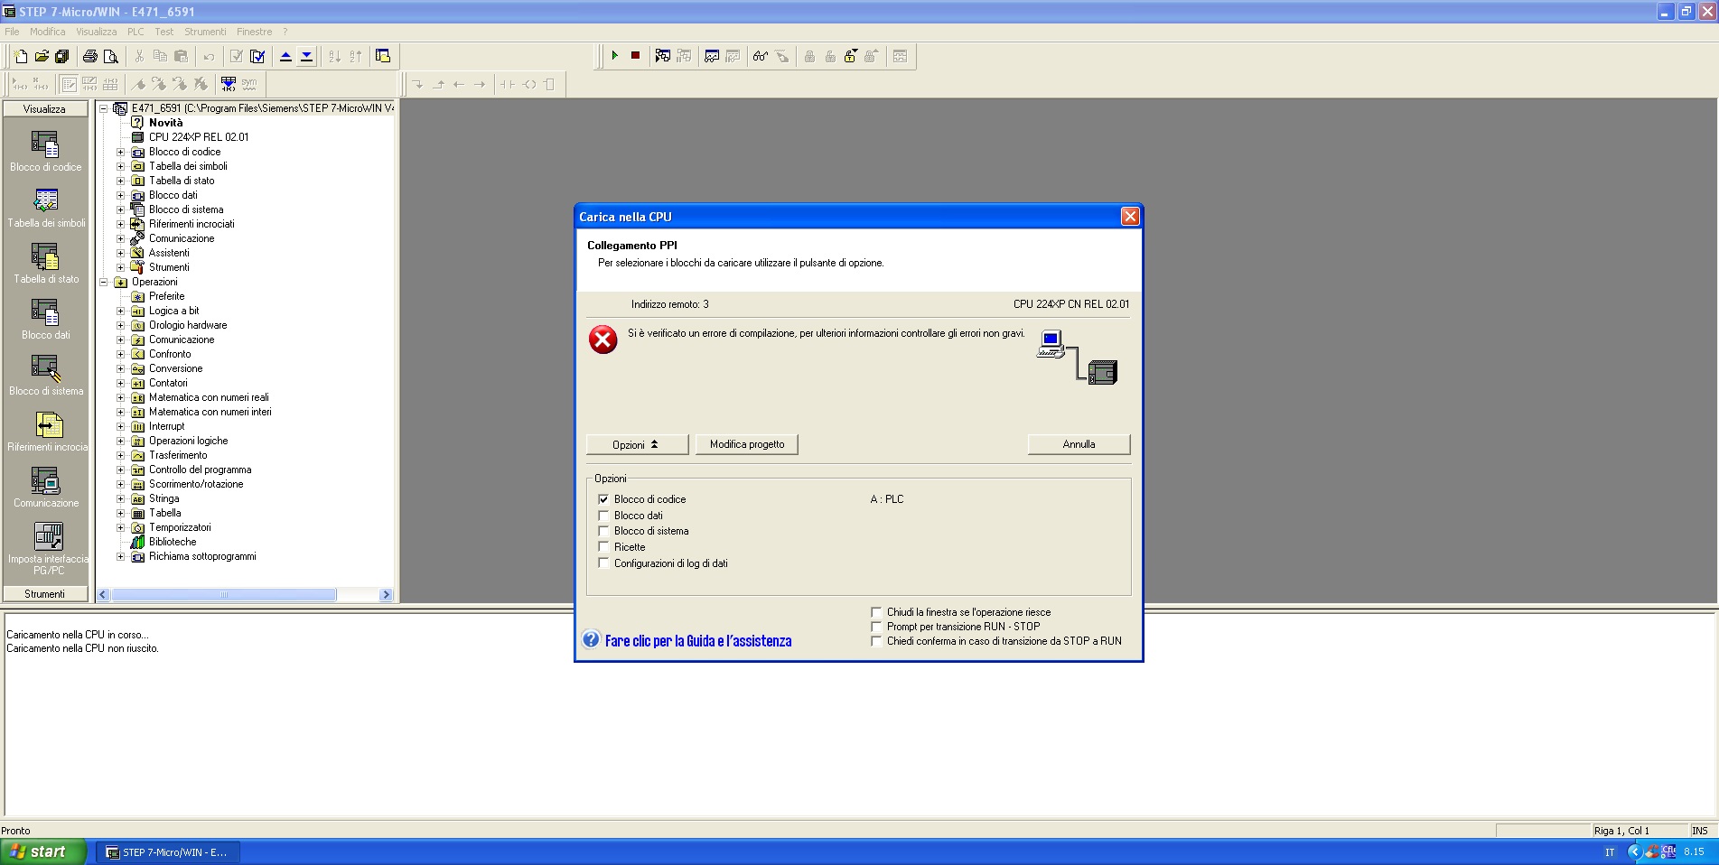Open the Visualizza menu
The image size is (1719, 865).
tap(97, 32)
